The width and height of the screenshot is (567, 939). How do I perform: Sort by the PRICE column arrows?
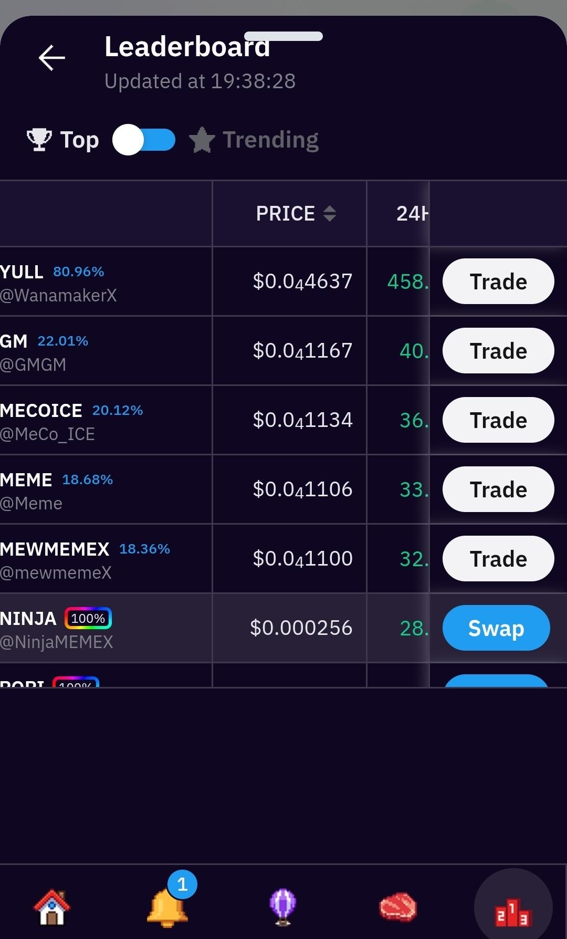coord(329,213)
